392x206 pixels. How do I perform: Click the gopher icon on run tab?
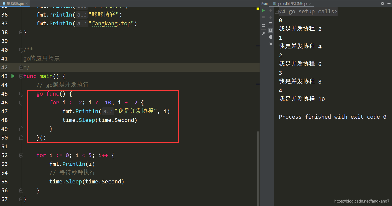274,4
